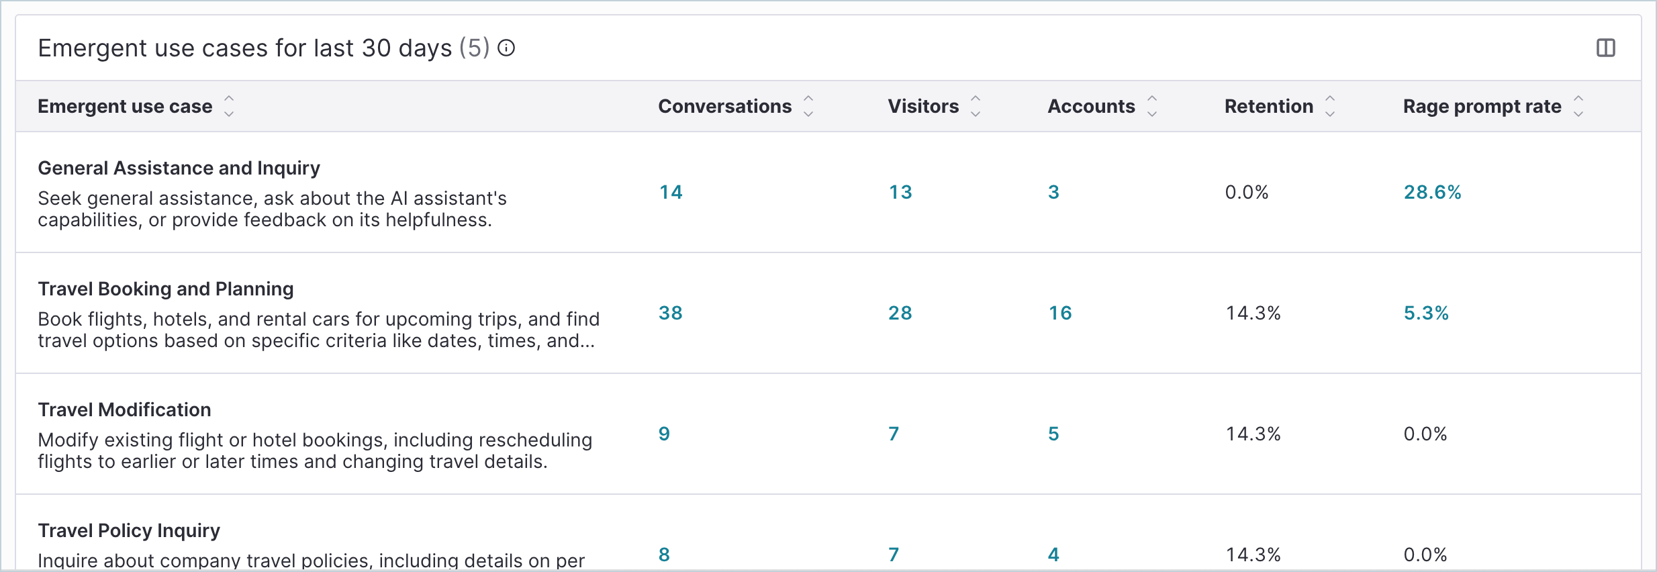This screenshot has height=572, width=1657.
Task: Click 'Inquire about company travel policies' text
Action: (x=311, y=560)
